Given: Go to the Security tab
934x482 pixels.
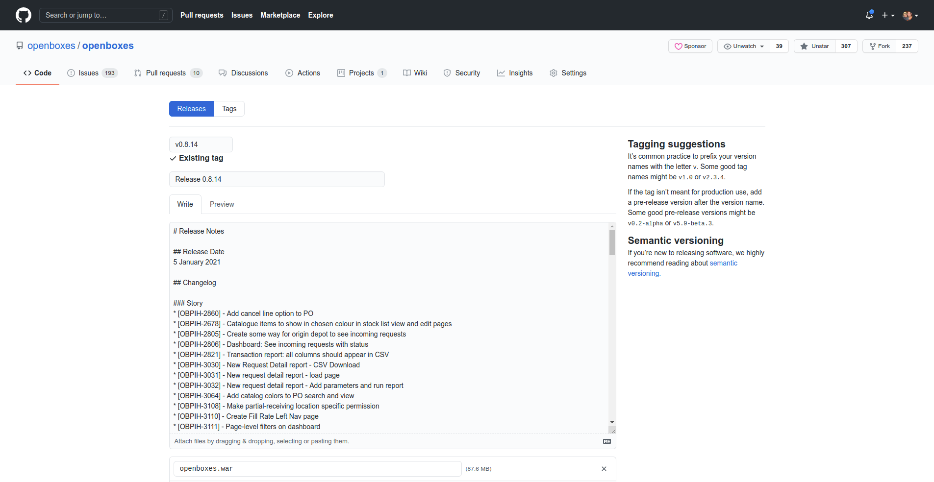Looking at the screenshot, I should coord(461,73).
